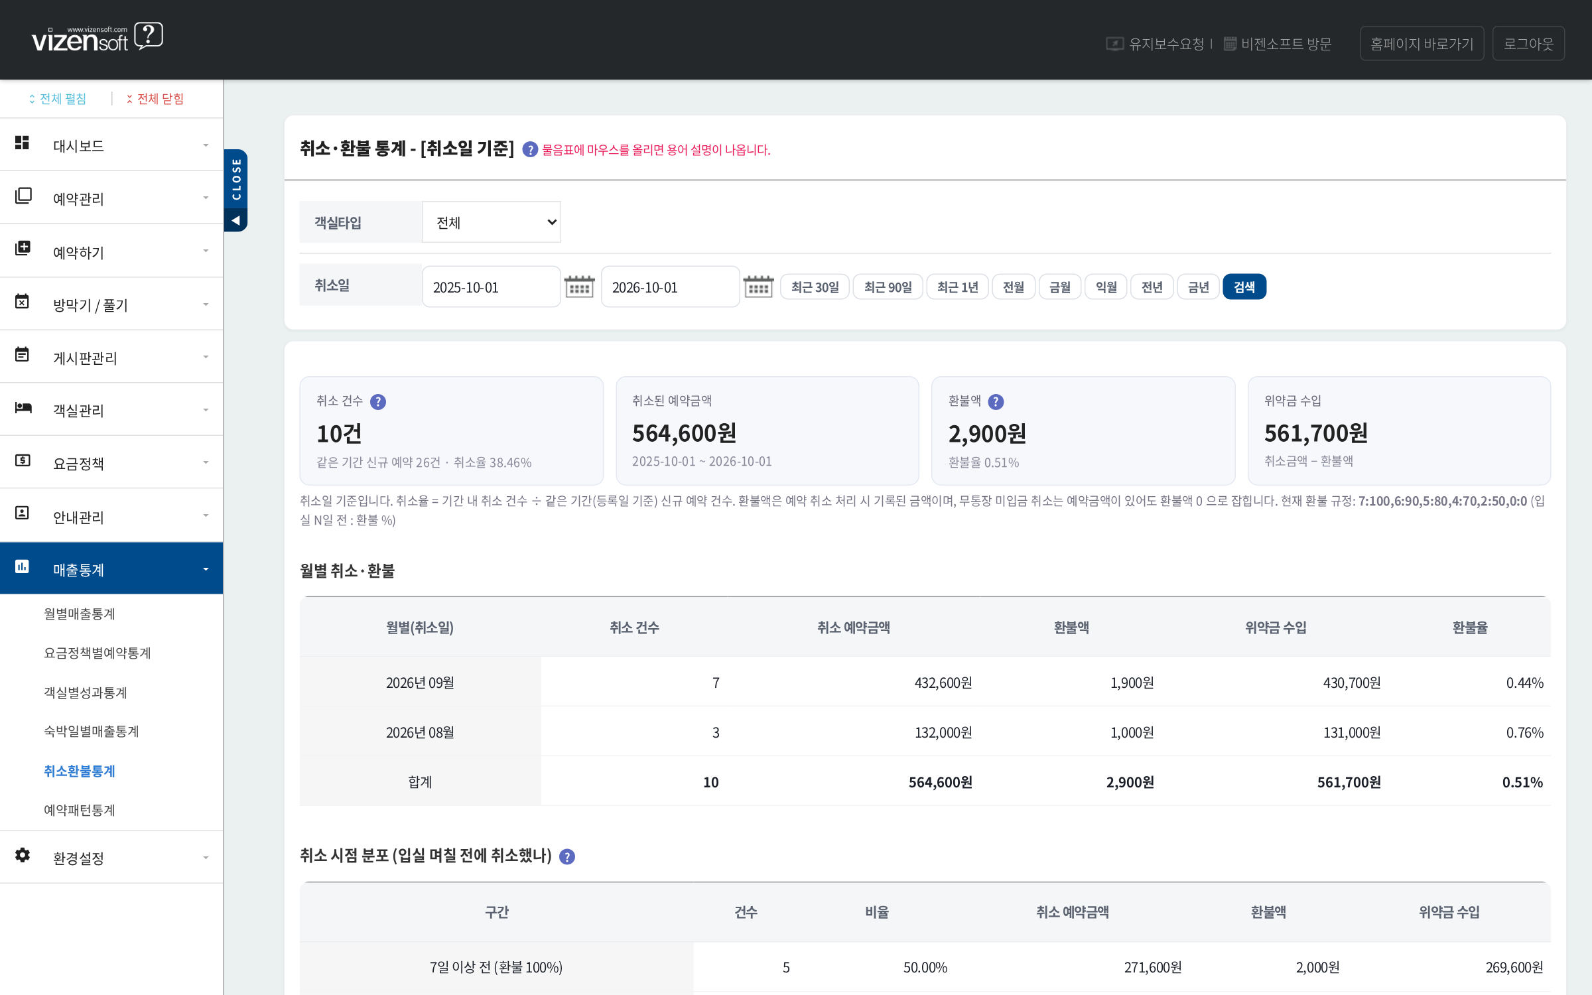Click the 취소 예약금액 header in monthly table

click(854, 628)
